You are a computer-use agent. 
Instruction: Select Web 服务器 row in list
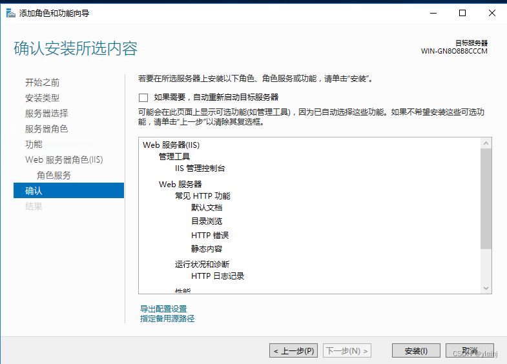click(180, 185)
